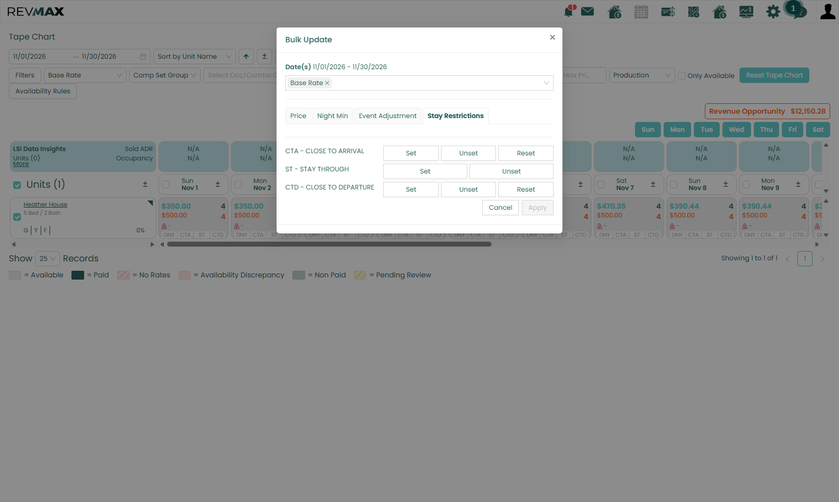Check the Only Available checkbox

click(x=682, y=76)
